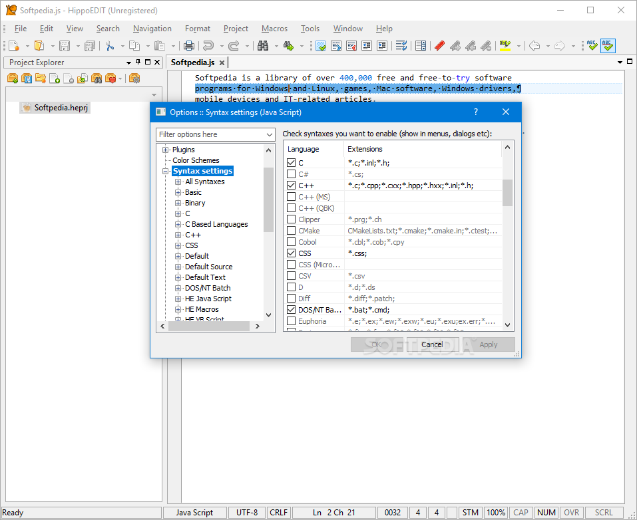This screenshot has height=520, width=637.
Task: Click the Find binoculars icon in the main toolbar
Action: point(263,45)
